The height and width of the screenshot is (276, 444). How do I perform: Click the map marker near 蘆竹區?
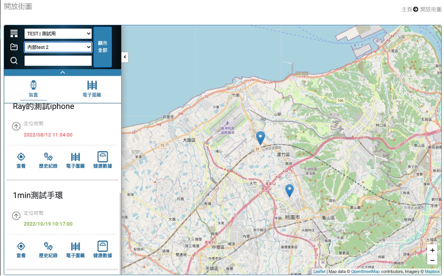(x=260, y=138)
